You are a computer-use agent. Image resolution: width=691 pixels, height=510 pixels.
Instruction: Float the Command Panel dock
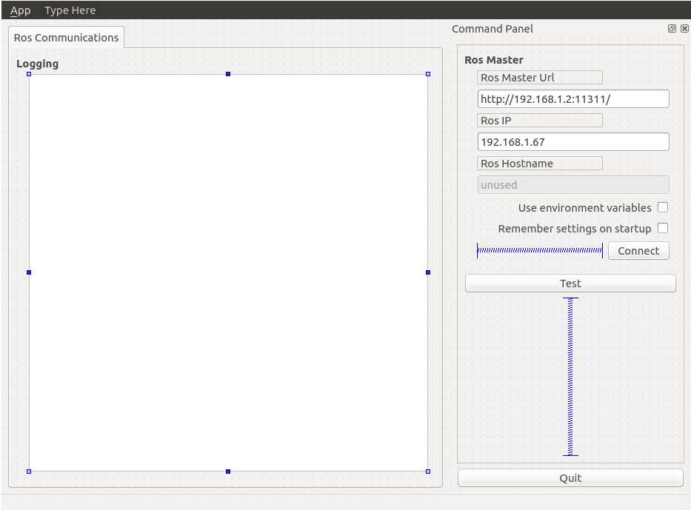[672, 29]
